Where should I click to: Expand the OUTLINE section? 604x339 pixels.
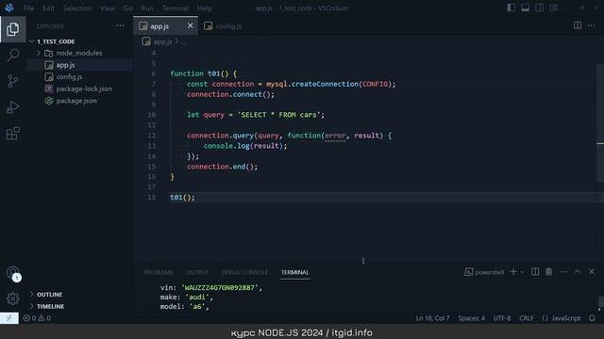tap(79, 295)
